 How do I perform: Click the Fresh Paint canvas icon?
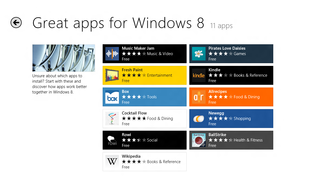[x=112, y=75]
